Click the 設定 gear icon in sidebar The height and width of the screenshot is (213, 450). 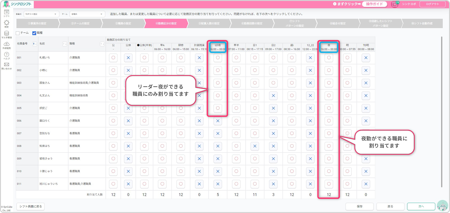coord(7,23)
